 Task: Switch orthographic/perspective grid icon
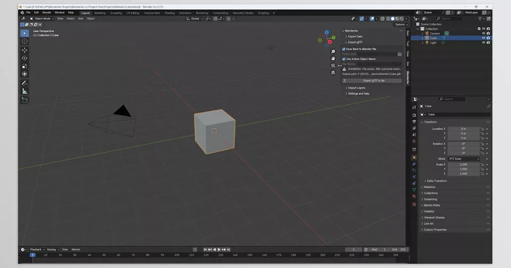[x=333, y=73]
